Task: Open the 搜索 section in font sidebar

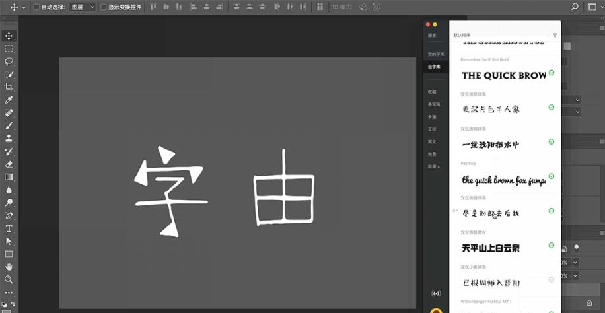Action: click(432, 35)
